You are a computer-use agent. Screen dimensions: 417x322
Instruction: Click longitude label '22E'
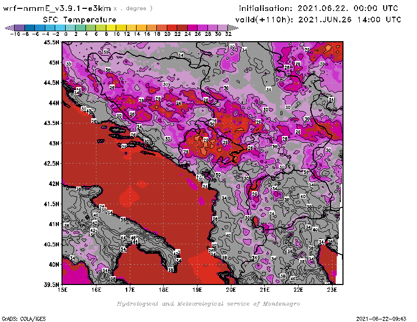(x=298, y=290)
